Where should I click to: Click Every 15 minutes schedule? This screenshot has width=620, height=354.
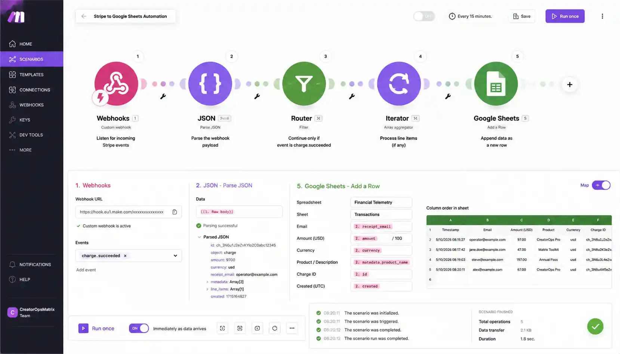(475, 16)
